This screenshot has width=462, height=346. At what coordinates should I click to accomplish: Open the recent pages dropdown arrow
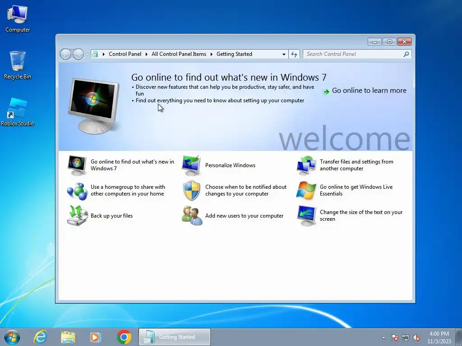click(87, 55)
